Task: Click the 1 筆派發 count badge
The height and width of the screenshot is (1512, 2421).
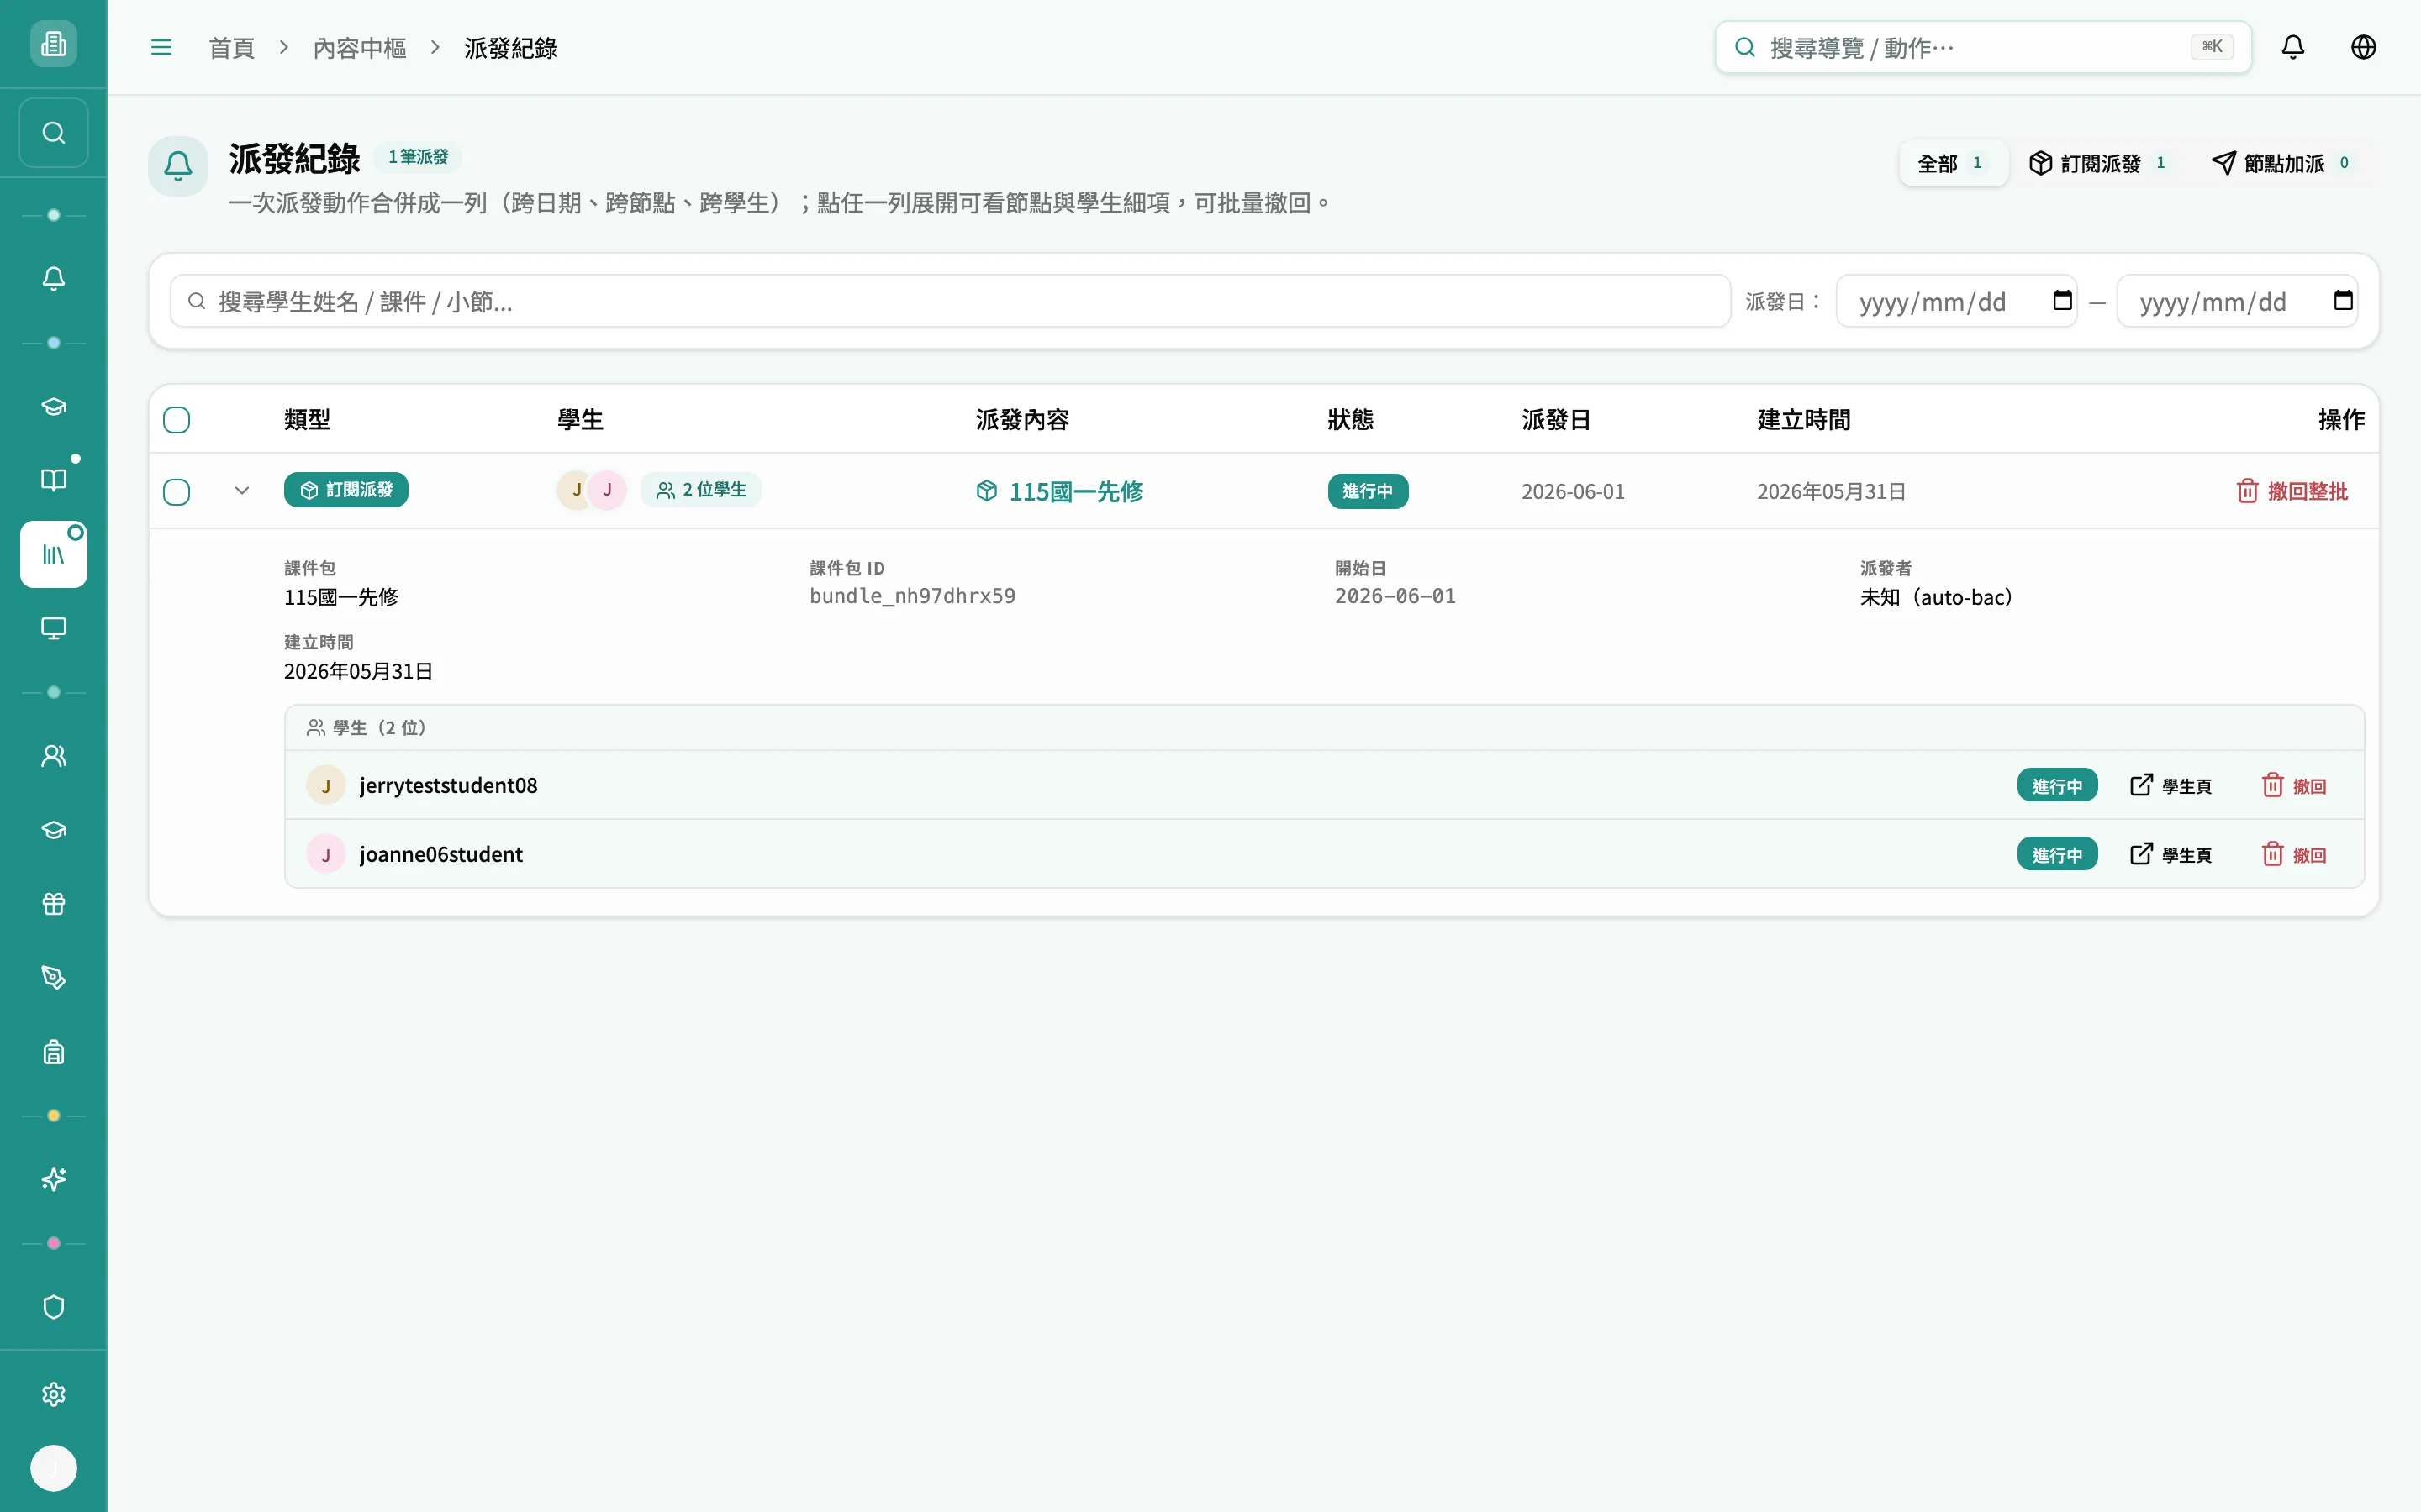Action: tap(418, 157)
